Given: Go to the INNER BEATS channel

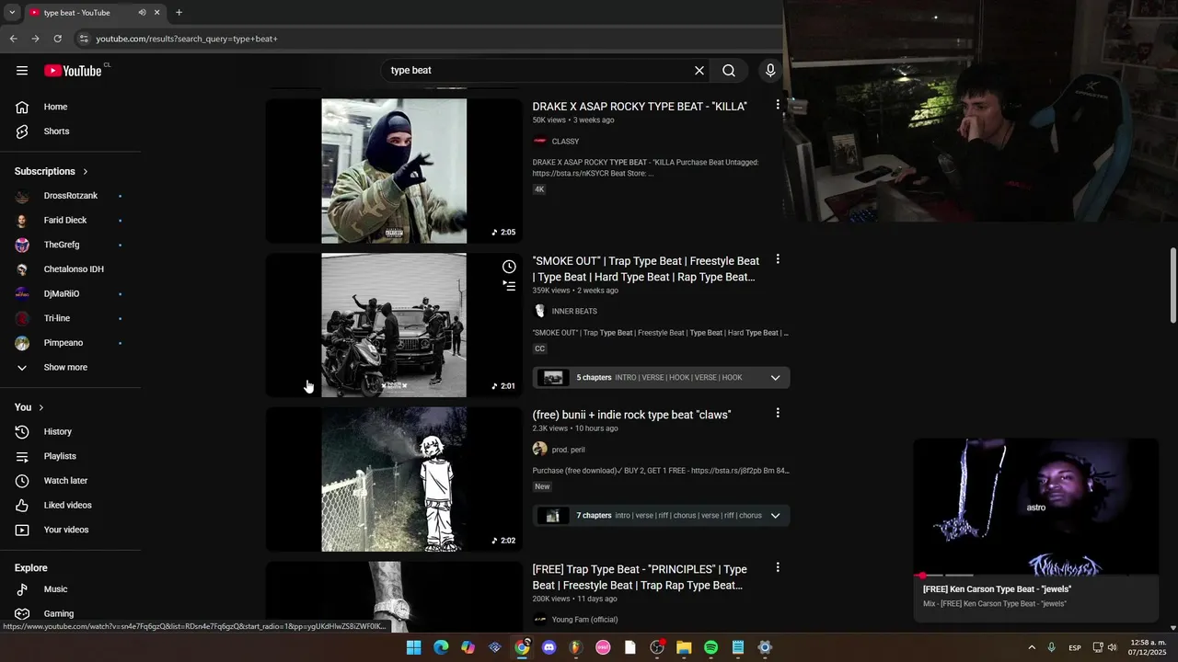Looking at the screenshot, I should (574, 312).
